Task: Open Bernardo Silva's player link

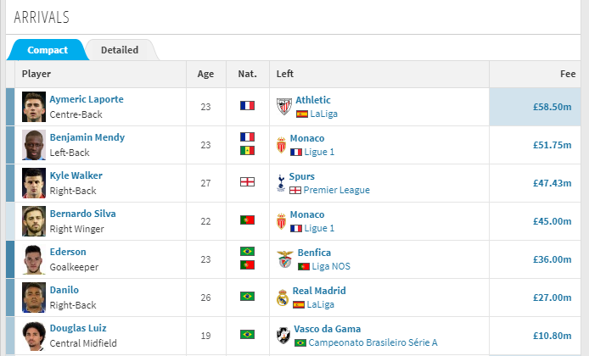Action: click(82, 214)
